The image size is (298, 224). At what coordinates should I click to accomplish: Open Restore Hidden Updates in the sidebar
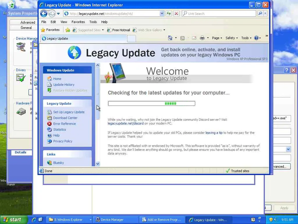(70, 90)
